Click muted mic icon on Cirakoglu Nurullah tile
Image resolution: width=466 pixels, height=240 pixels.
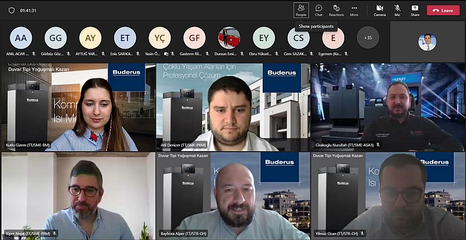(378, 145)
